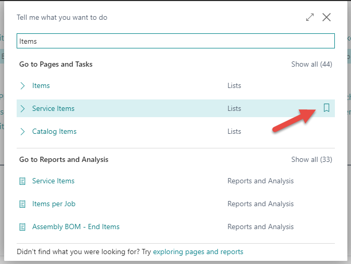The image size is (351, 264).
Task: Expand the Catalog Items chevron
Action: (x=22, y=131)
